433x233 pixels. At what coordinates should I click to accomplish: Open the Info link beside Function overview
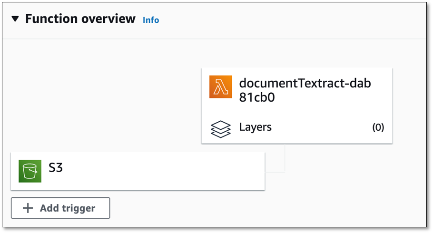(151, 20)
